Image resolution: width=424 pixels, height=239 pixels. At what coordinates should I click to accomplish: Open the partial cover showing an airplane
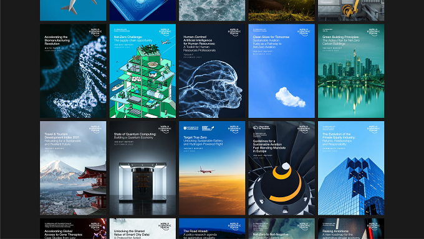pos(73,10)
